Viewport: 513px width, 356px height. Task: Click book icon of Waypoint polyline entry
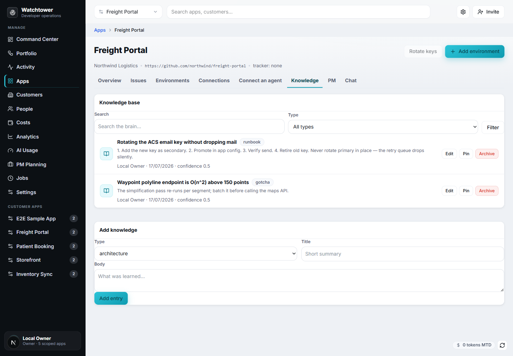pos(106,191)
